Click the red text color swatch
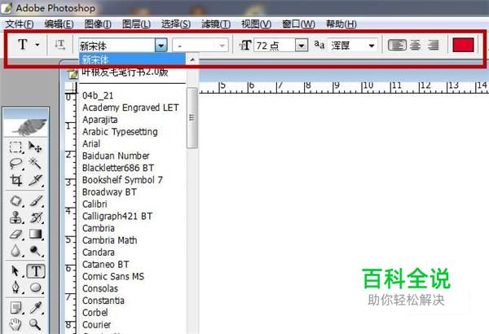 463,45
